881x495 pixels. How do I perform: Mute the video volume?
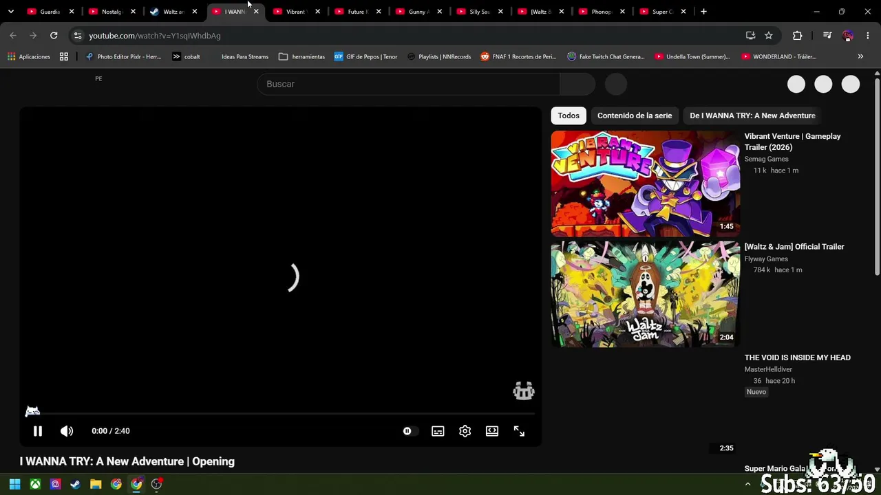67,431
